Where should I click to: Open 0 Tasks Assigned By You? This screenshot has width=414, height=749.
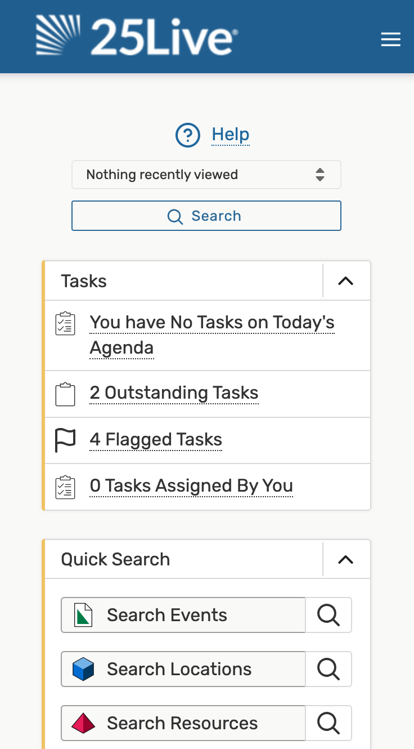(x=191, y=485)
